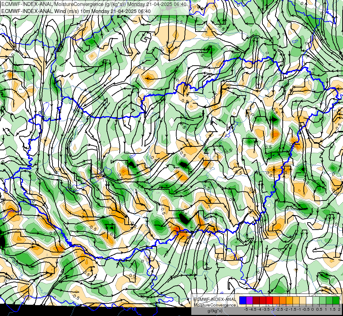The height and width of the screenshot is (316, 343).
Task: Click the -3.5 legend scale value
Action: click(266, 309)
